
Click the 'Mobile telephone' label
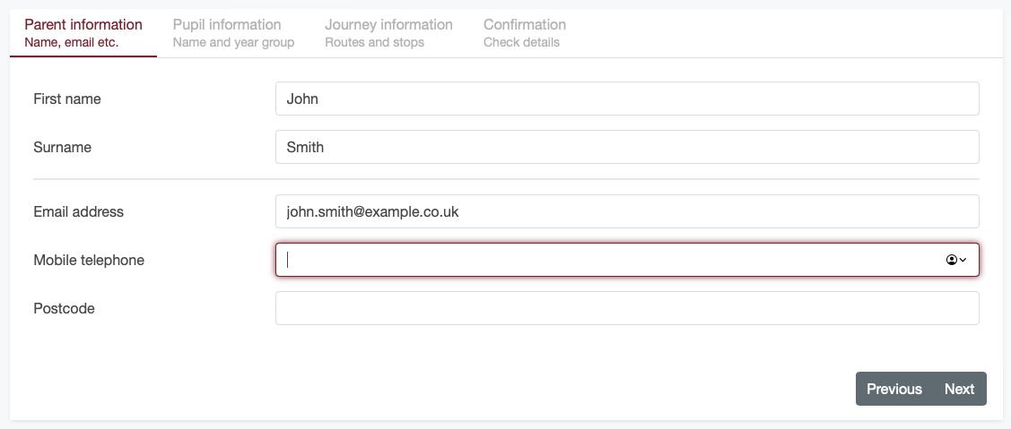click(89, 260)
